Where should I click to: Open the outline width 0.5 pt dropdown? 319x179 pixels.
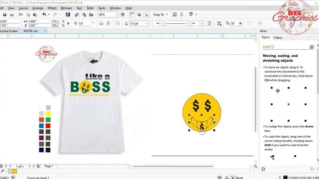(146, 23)
